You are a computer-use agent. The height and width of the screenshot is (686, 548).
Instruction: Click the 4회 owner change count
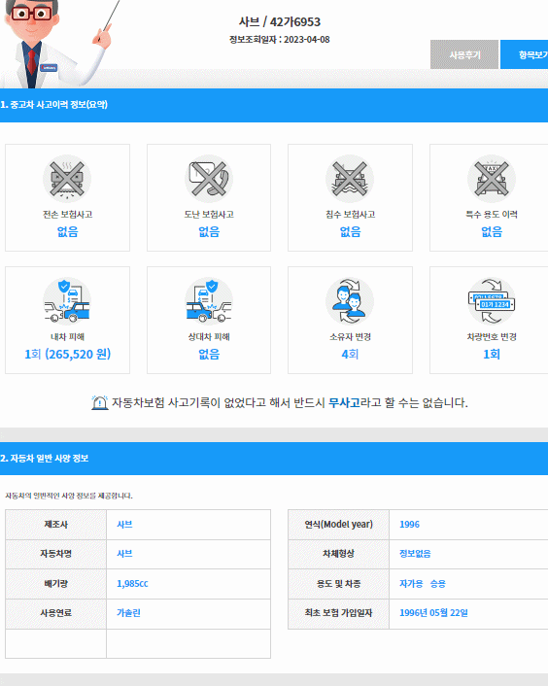[350, 354]
